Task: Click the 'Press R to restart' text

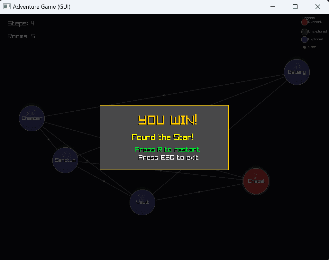Action: click(x=167, y=150)
